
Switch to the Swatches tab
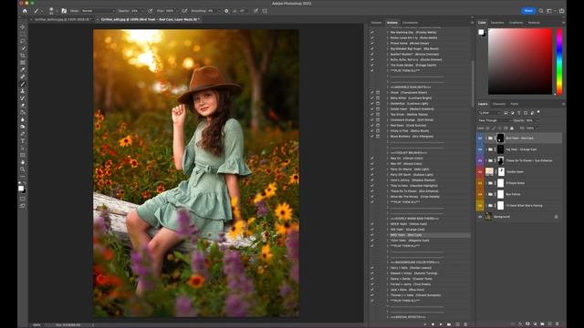[496, 23]
